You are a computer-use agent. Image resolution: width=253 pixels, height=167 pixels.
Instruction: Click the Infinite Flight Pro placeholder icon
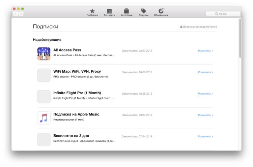pyautogui.click(x=44, y=97)
